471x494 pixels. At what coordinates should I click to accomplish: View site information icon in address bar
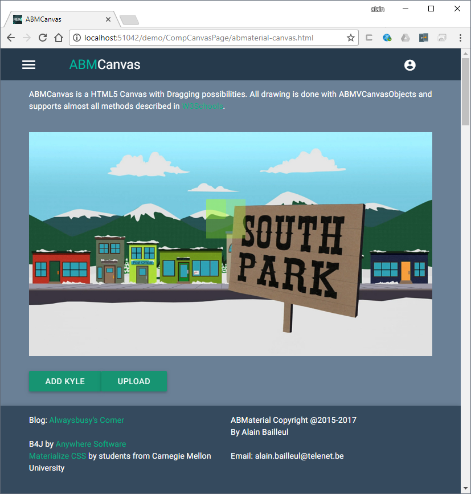(x=76, y=38)
